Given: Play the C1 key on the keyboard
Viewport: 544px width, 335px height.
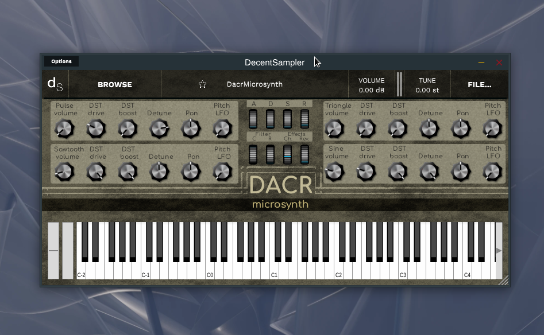Looking at the screenshot, I should [274, 271].
